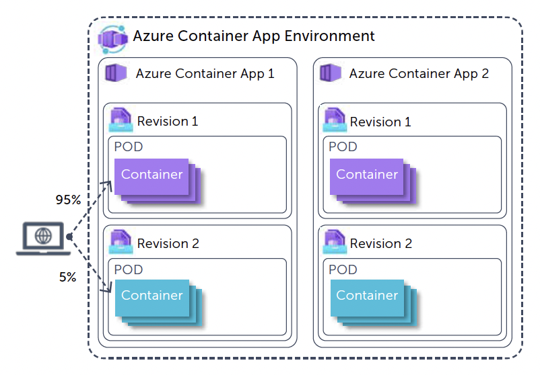Click Revision 2 icon in Container App 2
Image resolution: width=540 pixels, height=375 pixels.
335,242
